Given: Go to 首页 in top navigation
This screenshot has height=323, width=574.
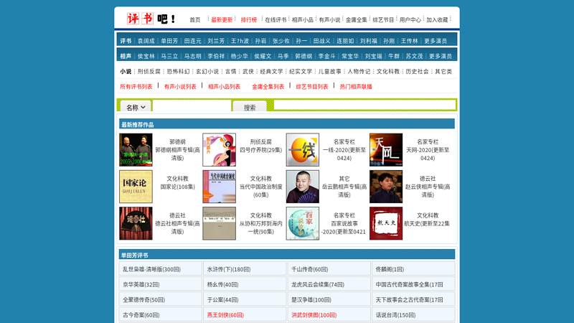Looking at the screenshot, I should (194, 20).
